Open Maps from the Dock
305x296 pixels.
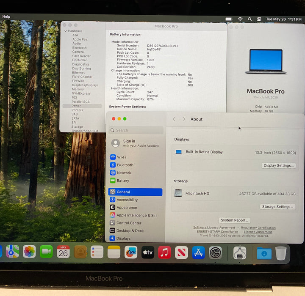coord(13,251)
